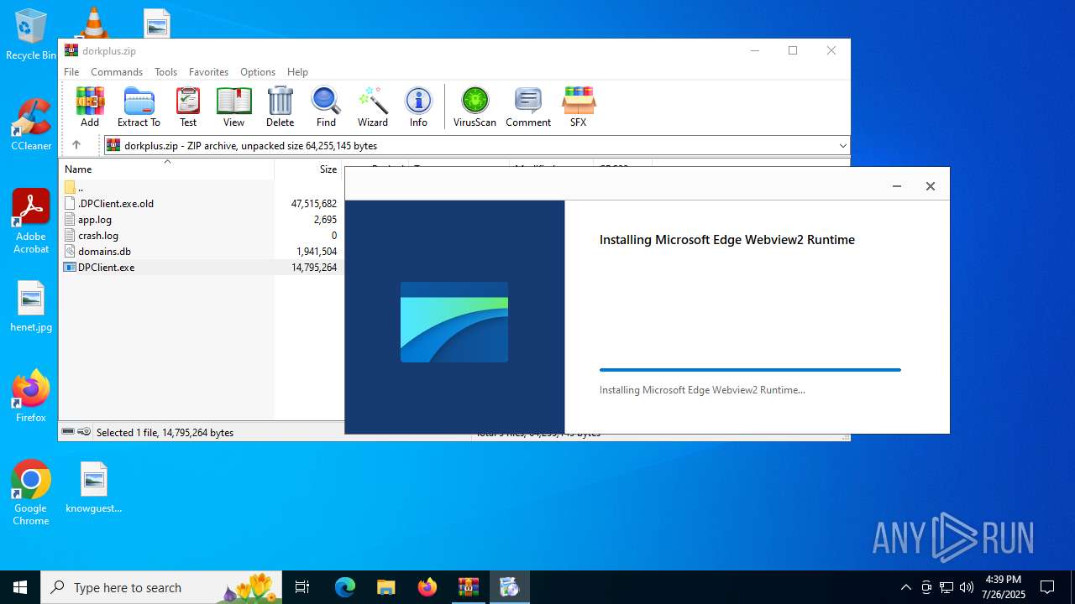Select .DPClient.exe.old file

click(200, 203)
